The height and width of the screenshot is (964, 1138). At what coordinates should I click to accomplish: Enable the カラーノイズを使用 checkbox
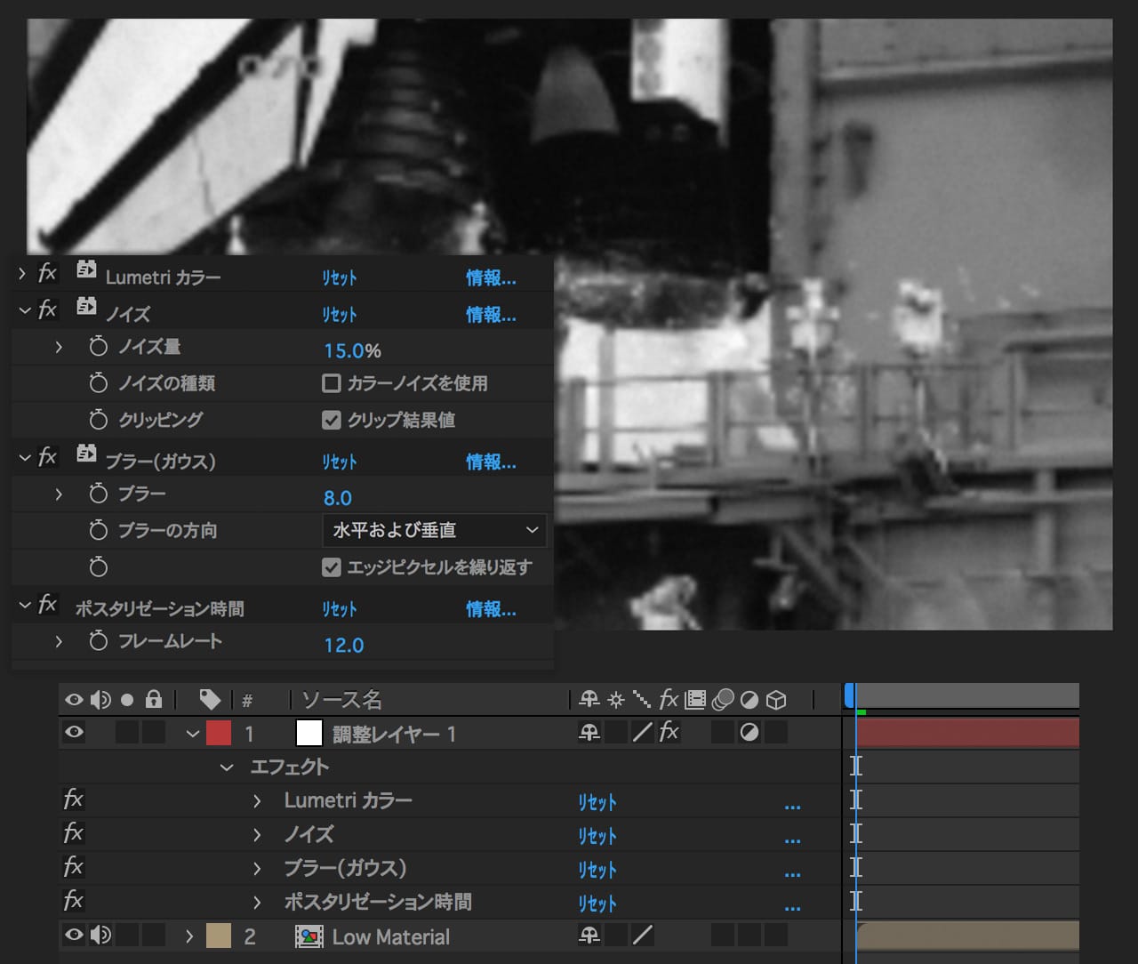click(332, 383)
